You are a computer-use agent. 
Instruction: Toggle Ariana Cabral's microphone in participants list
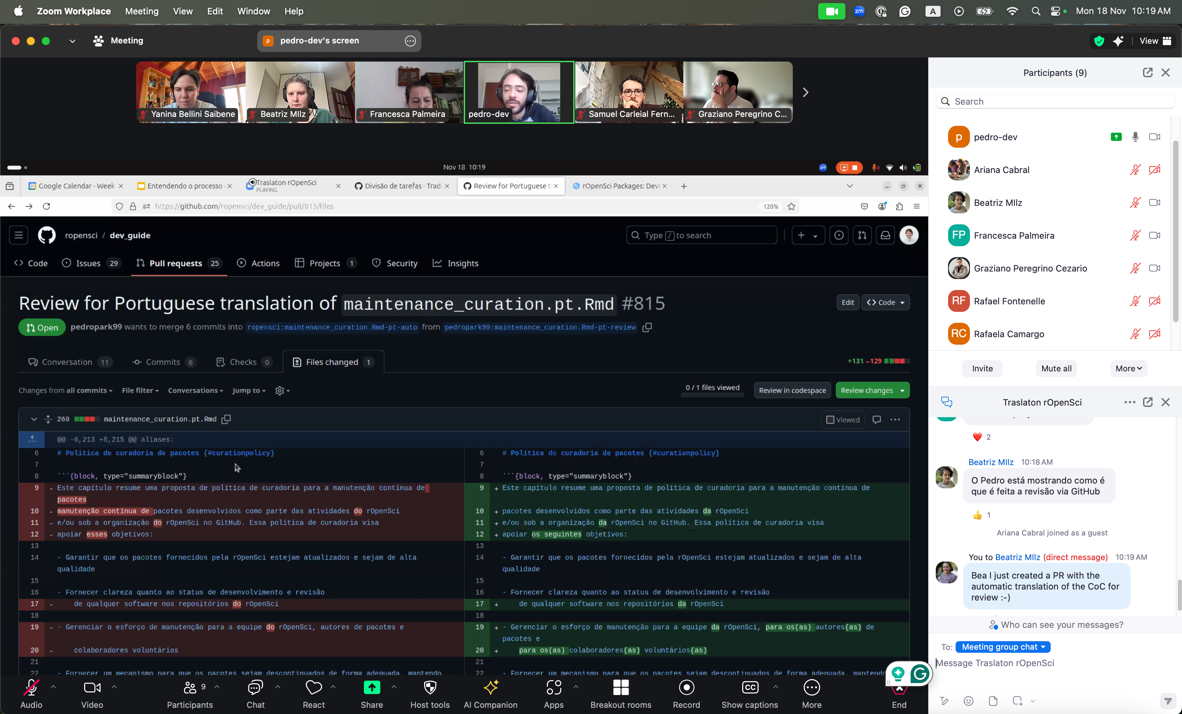coord(1135,170)
